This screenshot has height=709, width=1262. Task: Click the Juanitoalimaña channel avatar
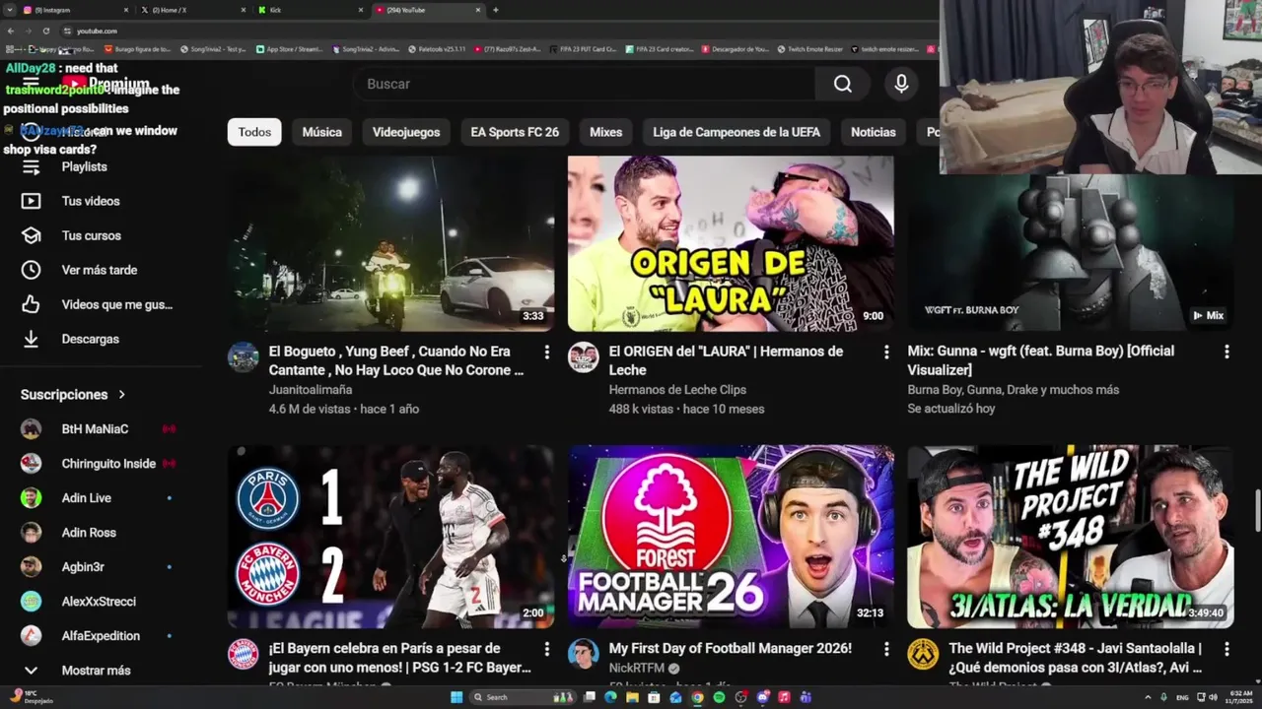point(244,356)
